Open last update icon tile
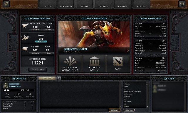 70,64
